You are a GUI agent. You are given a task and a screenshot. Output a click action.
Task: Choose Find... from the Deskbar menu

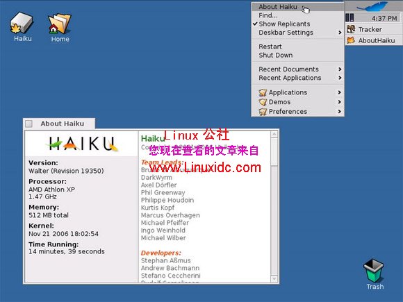tap(298, 15)
